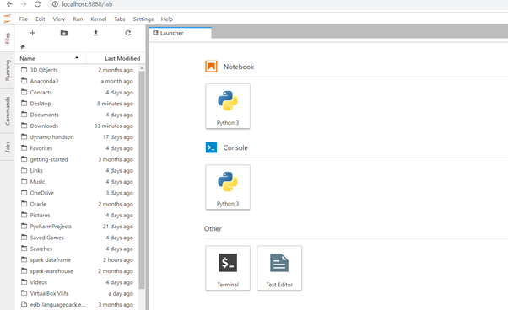Click the site info icon in the address bar

click(x=55, y=4)
